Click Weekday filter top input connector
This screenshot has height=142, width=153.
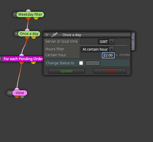28,11
